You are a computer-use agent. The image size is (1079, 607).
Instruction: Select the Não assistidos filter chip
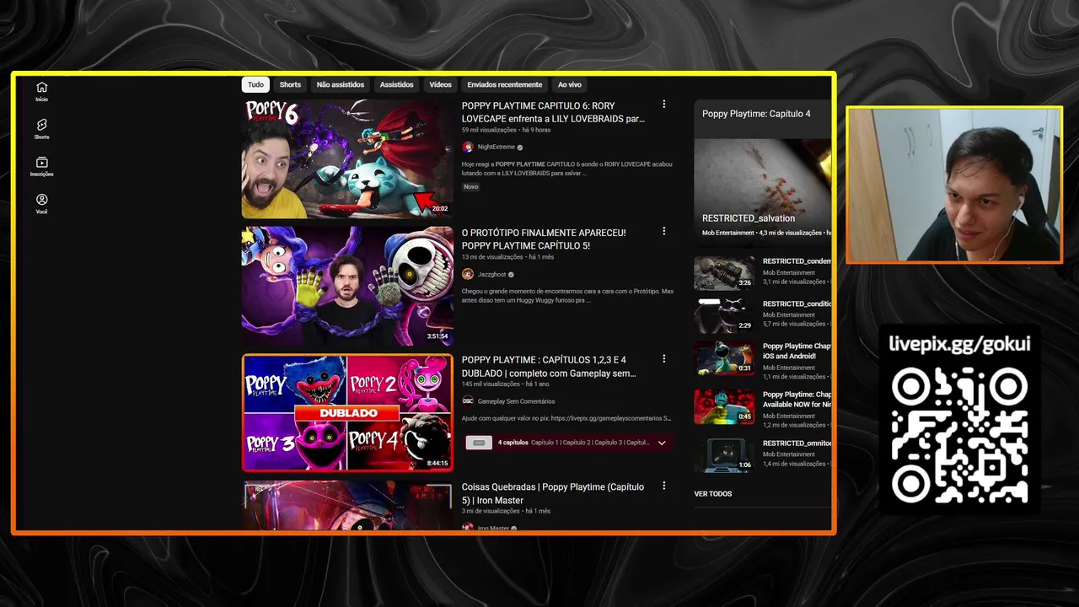(341, 84)
